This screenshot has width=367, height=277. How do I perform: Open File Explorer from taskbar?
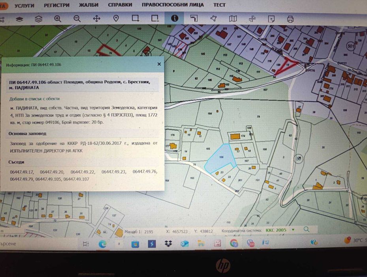[x=201, y=243]
